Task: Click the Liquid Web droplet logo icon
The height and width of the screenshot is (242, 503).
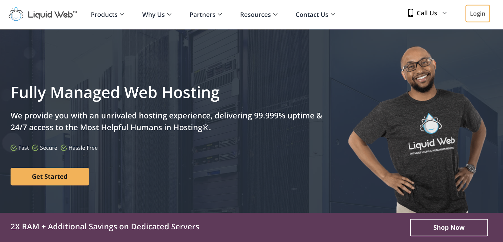Action: coord(16,14)
